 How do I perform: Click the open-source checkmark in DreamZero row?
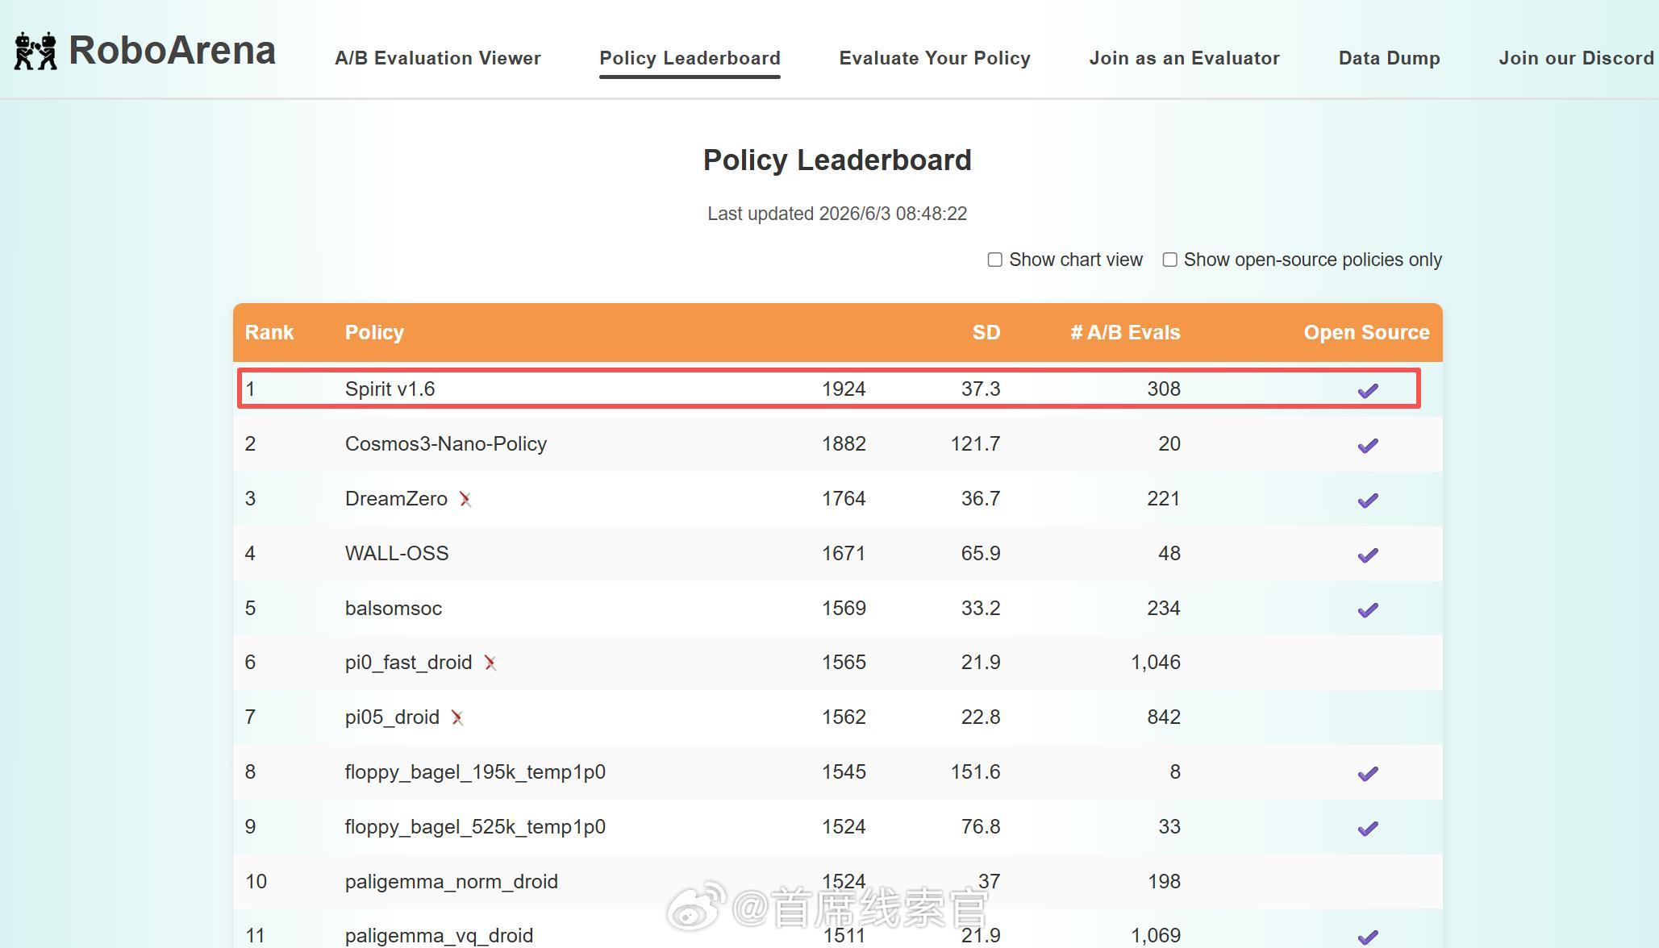(x=1368, y=501)
